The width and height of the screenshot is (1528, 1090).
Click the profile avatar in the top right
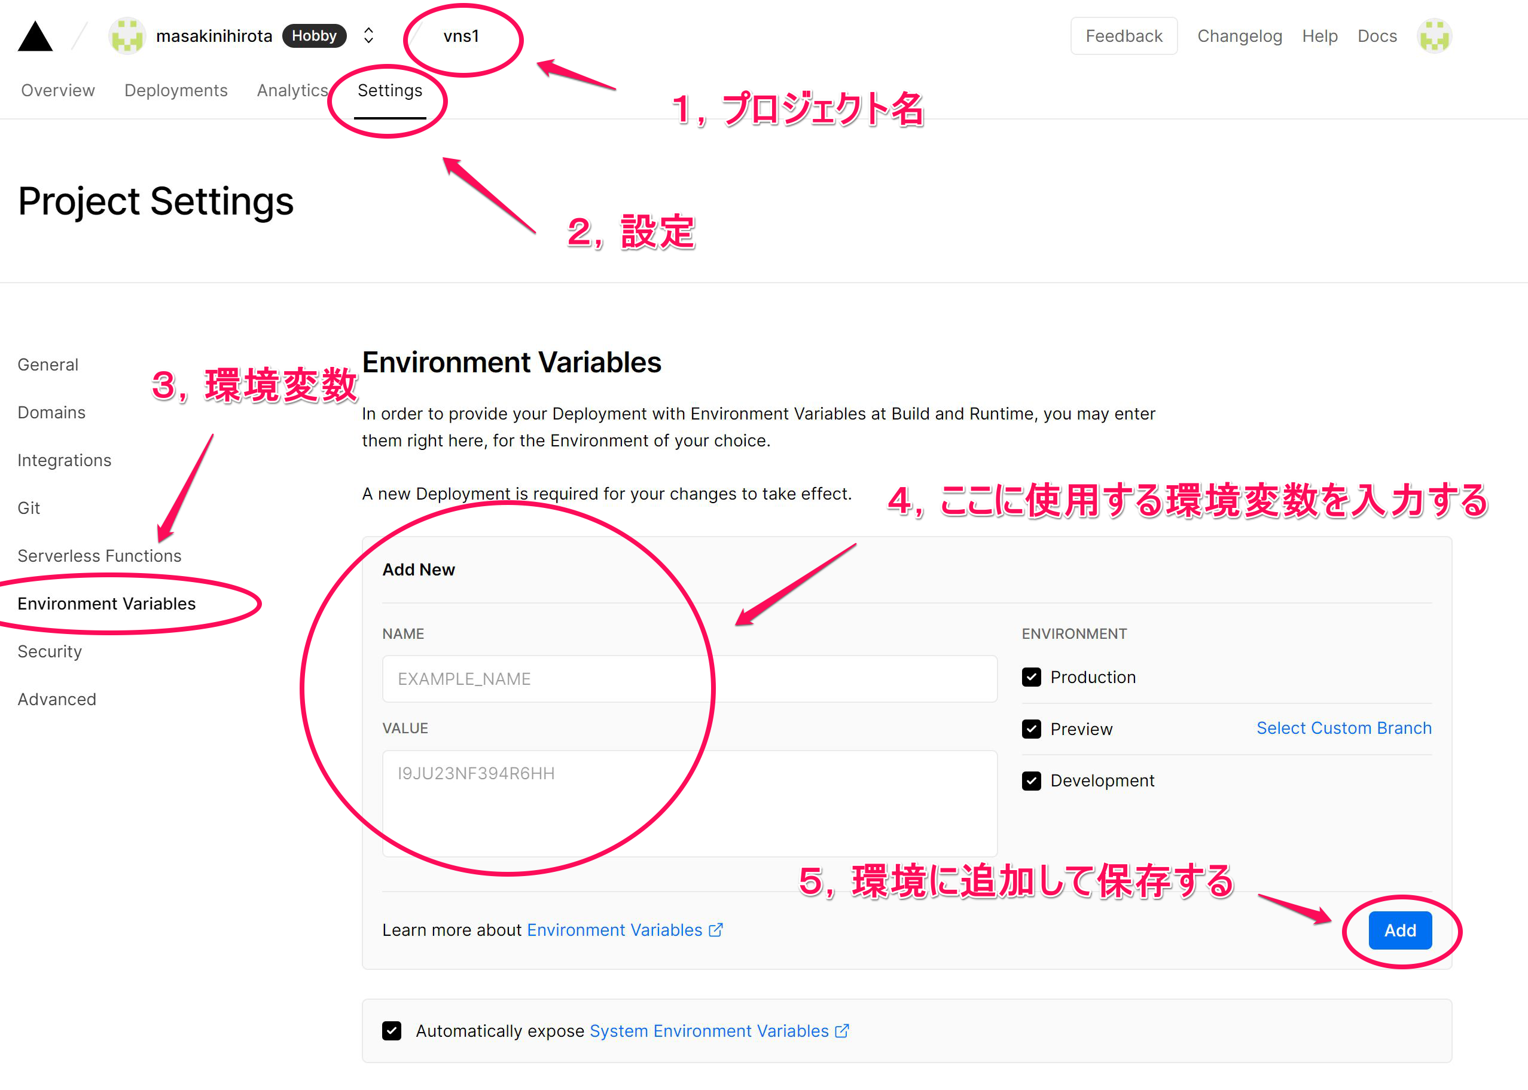tap(1434, 36)
